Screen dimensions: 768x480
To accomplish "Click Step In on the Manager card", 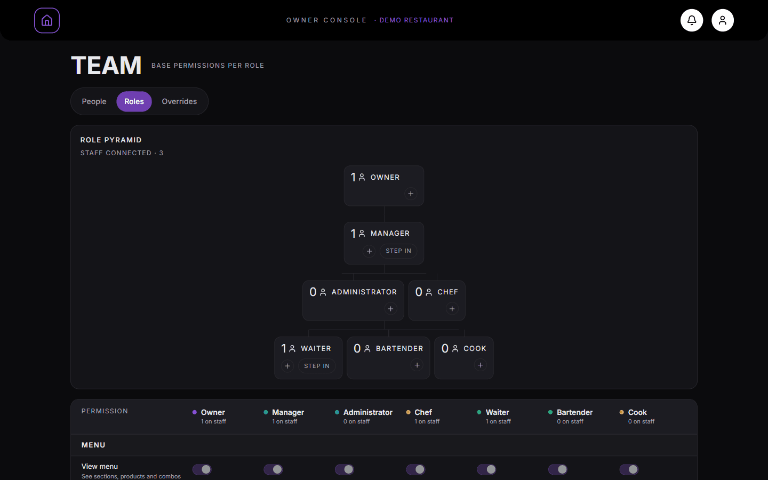I will click(398, 251).
